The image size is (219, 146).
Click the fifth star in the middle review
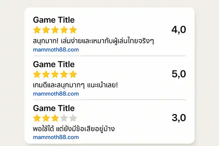point(73,74)
